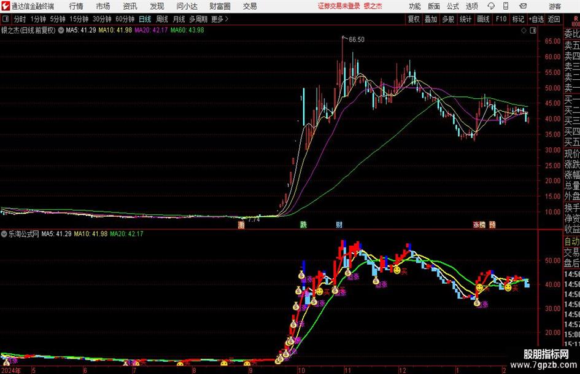This screenshot has height=374, width=580.
Task: Open the settings icon beside 银之杰(日线,前复权)
Action: (x=61, y=30)
